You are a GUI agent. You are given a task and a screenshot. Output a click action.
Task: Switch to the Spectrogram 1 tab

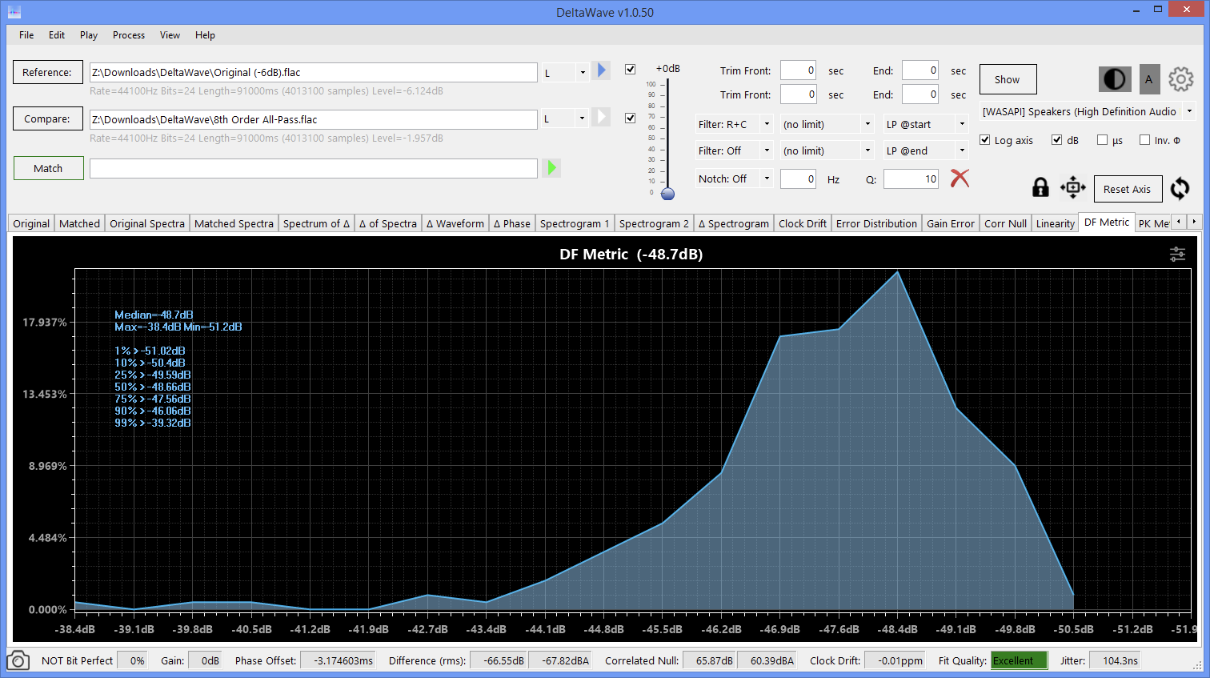[575, 223]
